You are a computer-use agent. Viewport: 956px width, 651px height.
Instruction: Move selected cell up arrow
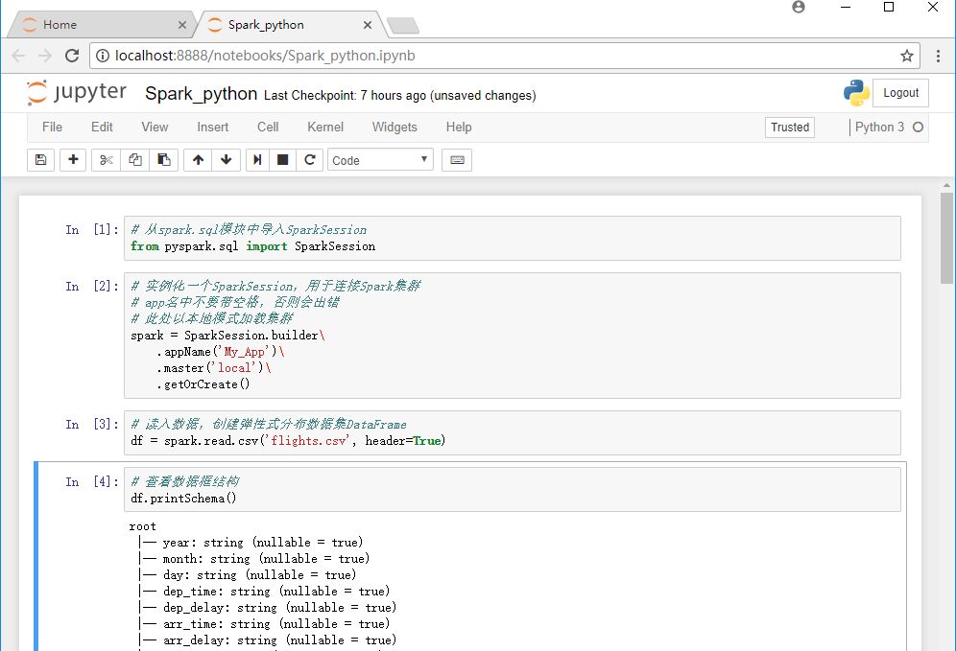[x=198, y=160]
